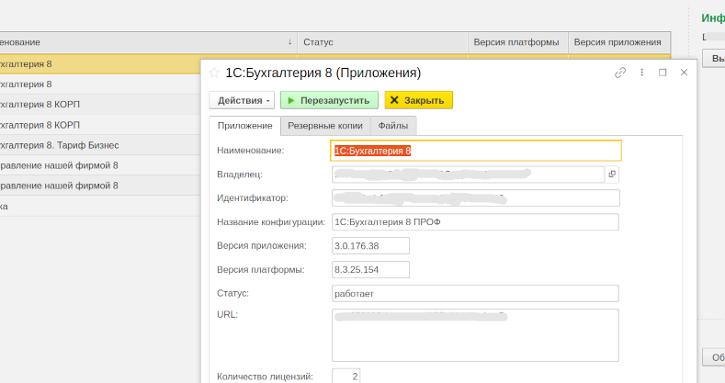Sort the list by the Версия платформы column header

(x=518, y=42)
